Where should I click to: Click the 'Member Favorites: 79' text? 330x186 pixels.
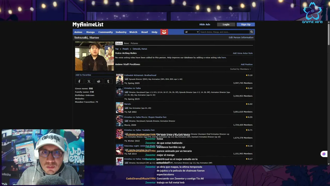click(86, 102)
